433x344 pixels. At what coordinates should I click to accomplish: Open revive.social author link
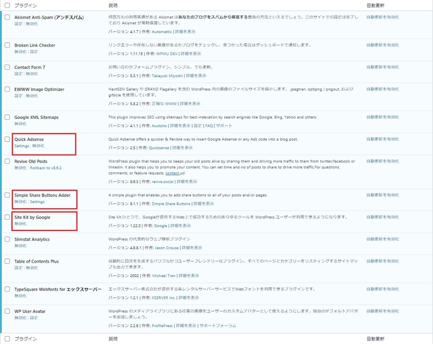(x=163, y=182)
